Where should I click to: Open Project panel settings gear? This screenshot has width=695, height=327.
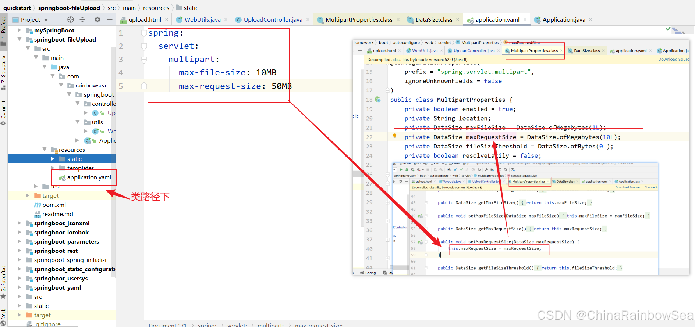[x=97, y=19]
